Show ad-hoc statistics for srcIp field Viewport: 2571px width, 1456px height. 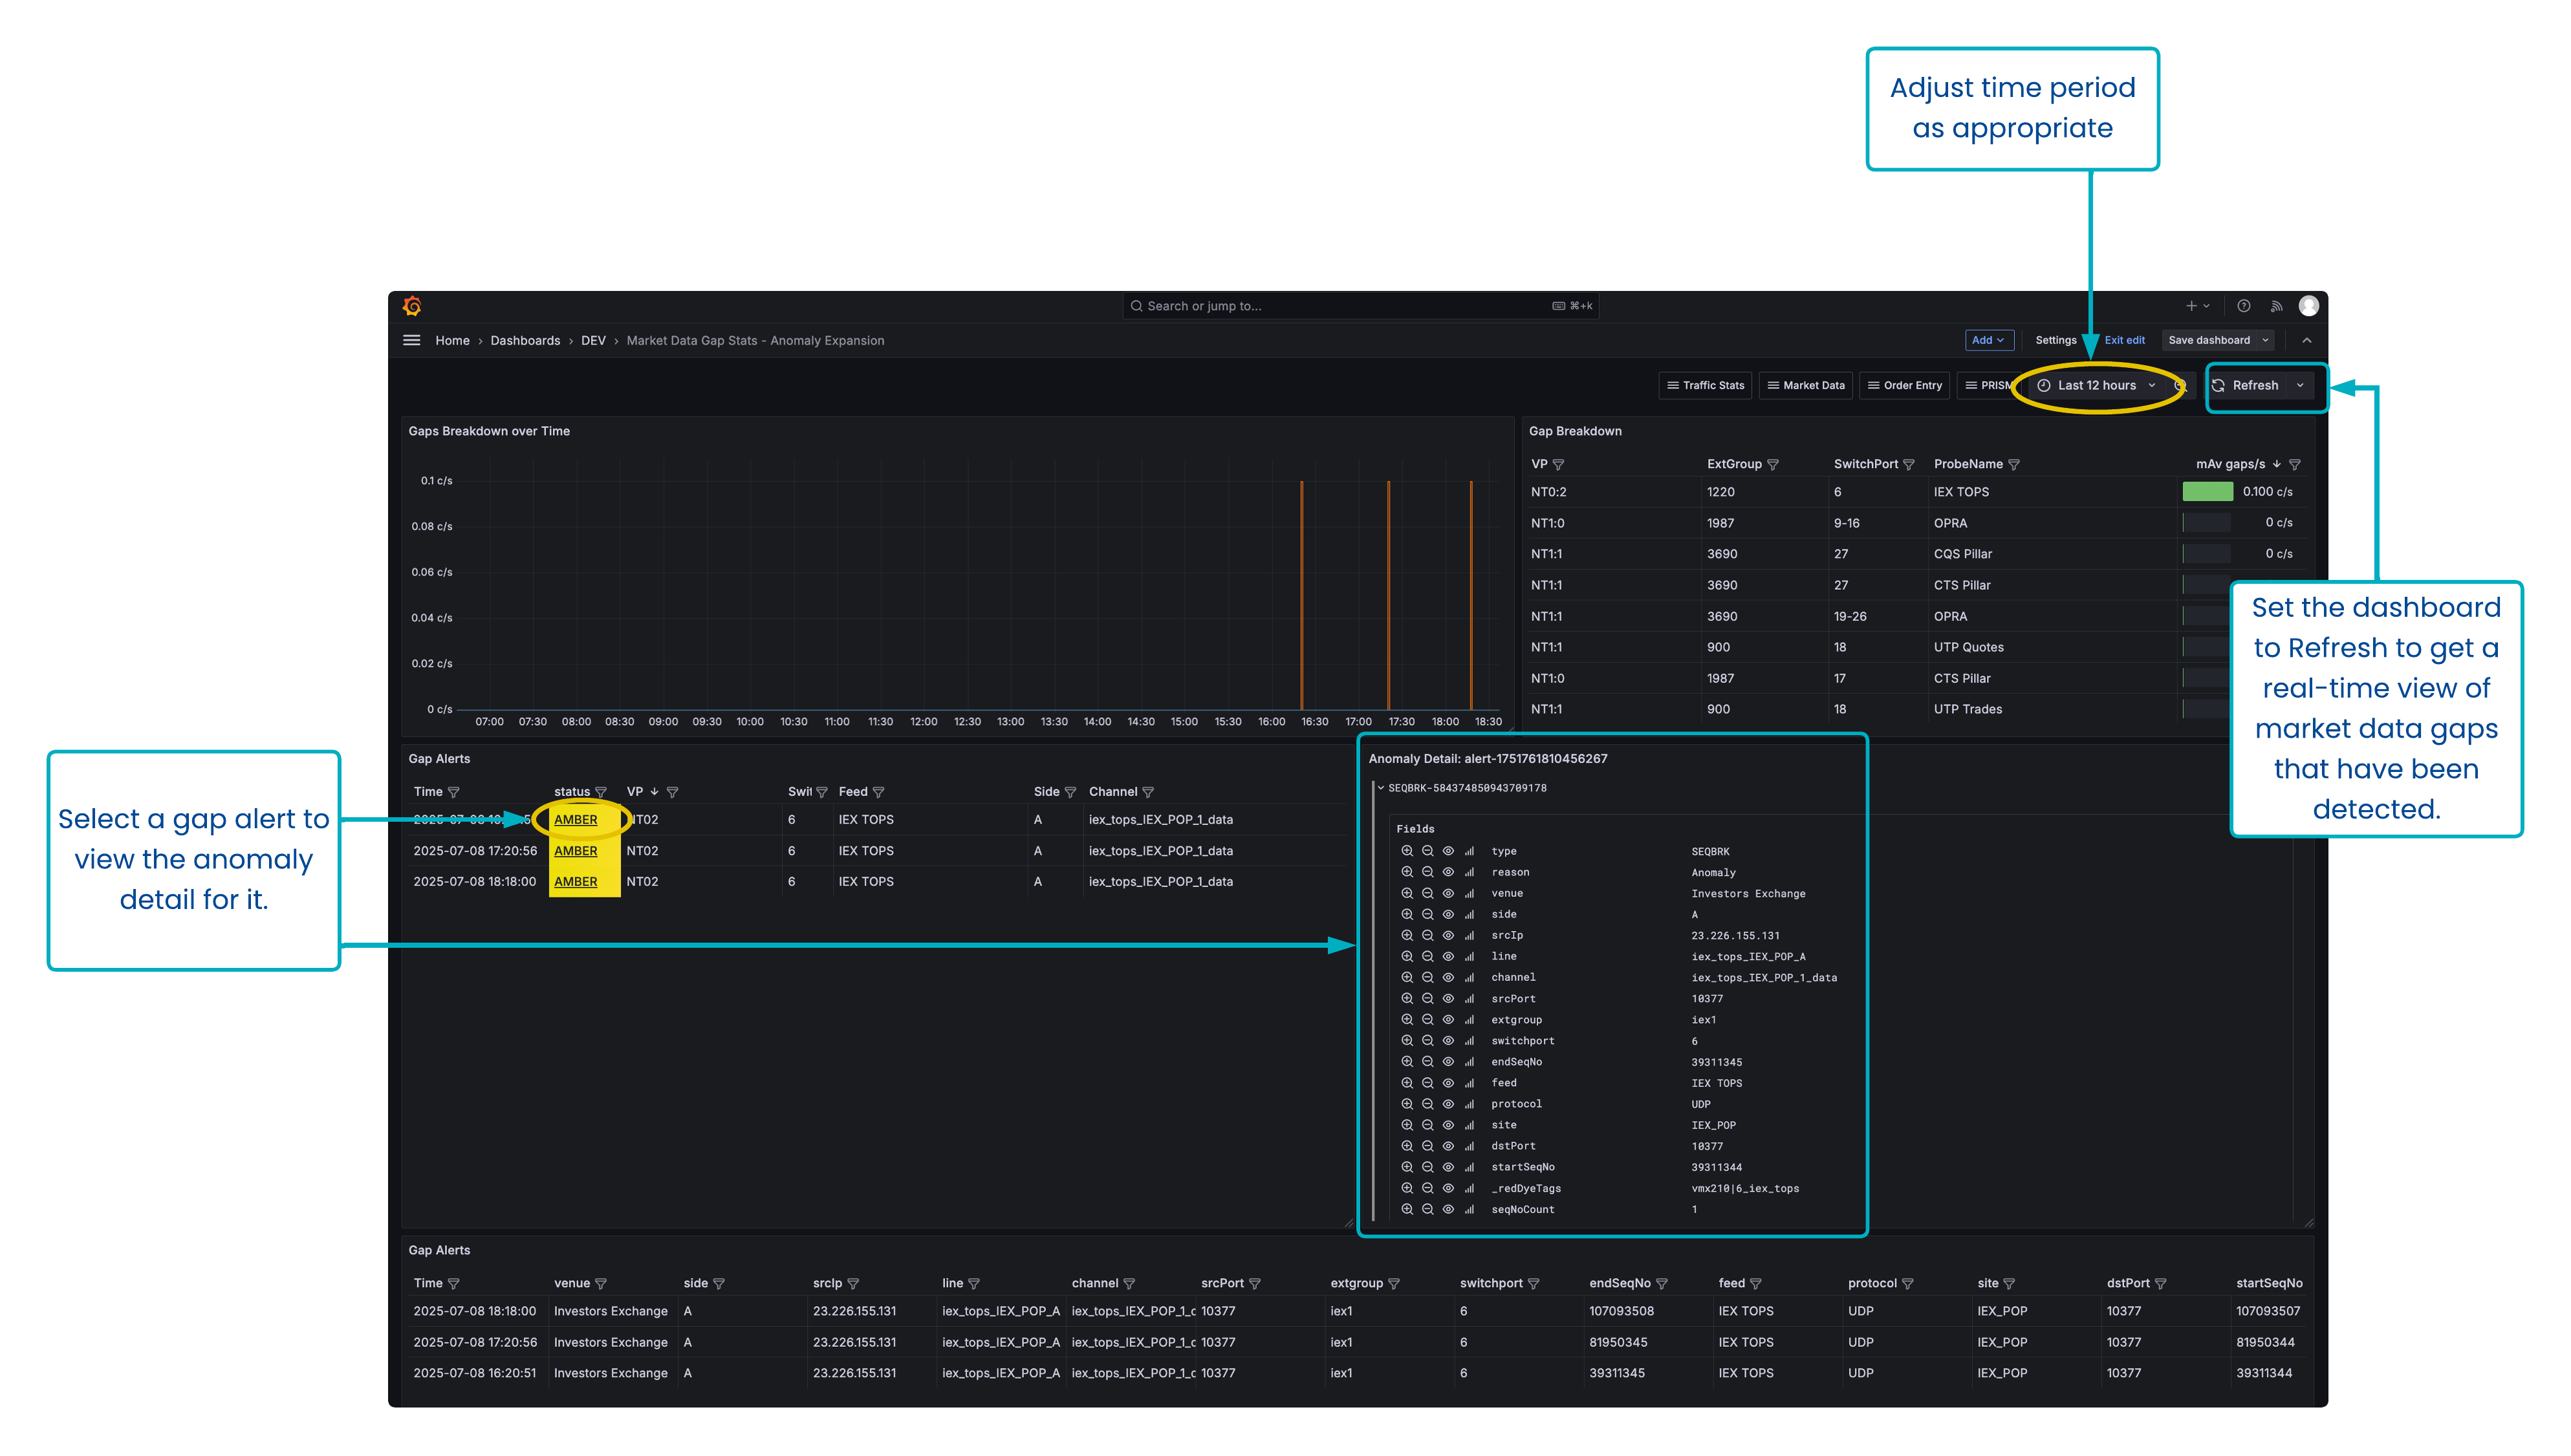point(1469,935)
